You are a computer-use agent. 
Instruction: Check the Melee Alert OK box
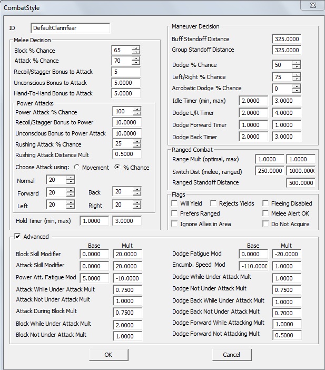tap(265, 213)
